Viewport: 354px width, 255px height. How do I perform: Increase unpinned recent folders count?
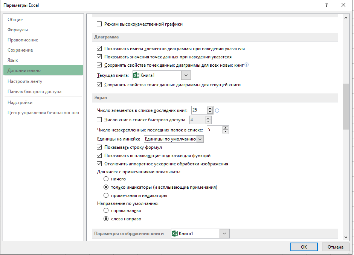tap(225, 128)
